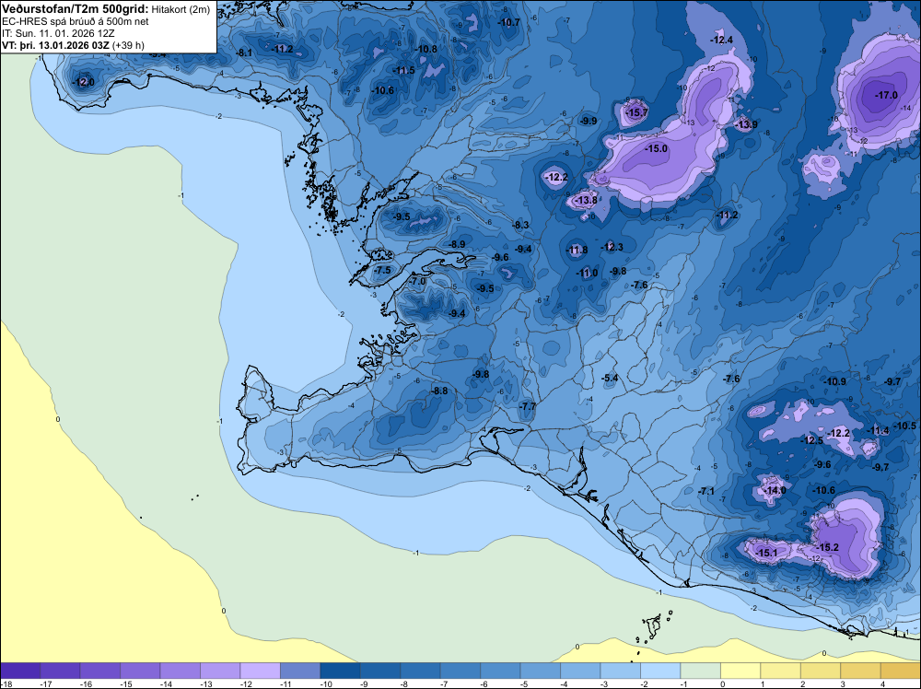Select the -11.4 temperature reading
The image size is (921, 689).
tap(880, 430)
